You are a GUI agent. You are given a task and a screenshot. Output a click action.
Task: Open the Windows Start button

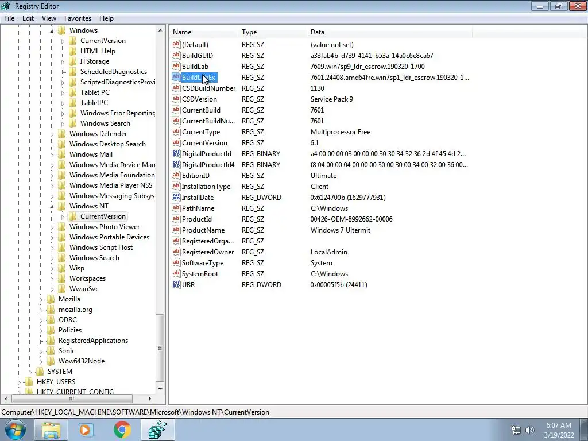click(15, 430)
